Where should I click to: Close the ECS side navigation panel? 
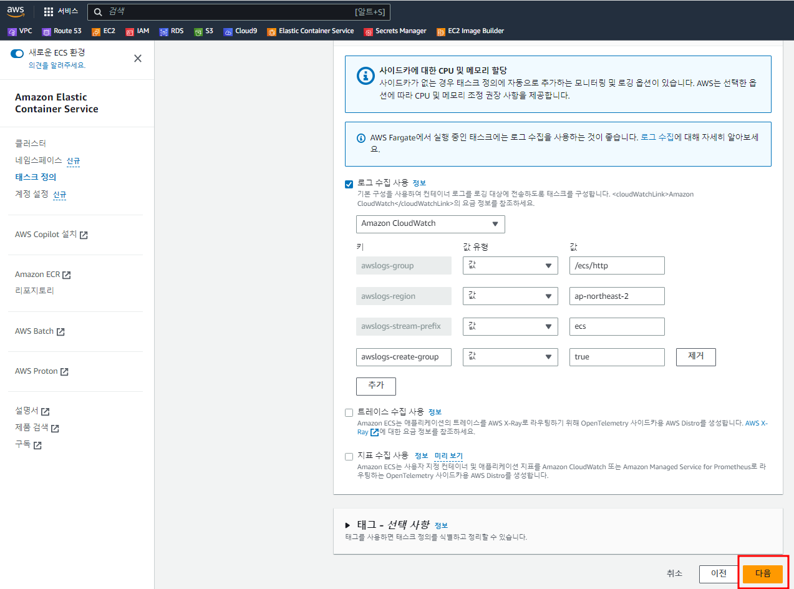(138, 58)
